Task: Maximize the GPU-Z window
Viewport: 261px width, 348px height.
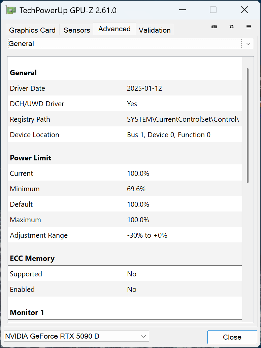Action: coord(213,10)
